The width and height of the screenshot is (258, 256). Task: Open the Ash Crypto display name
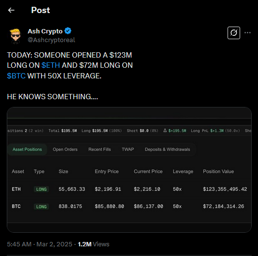click(45, 31)
